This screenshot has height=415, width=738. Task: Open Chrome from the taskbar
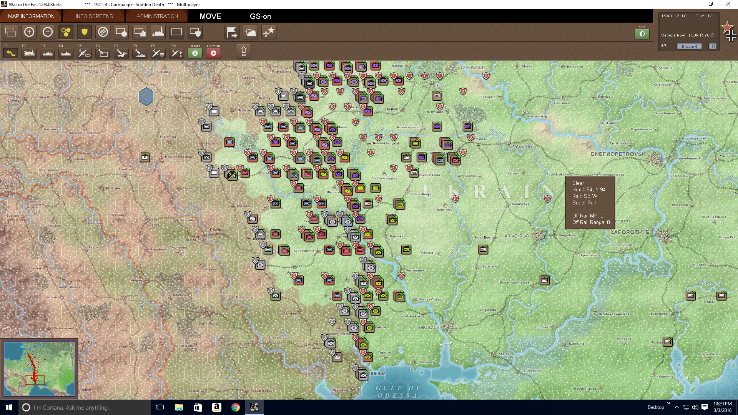(236, 407)
